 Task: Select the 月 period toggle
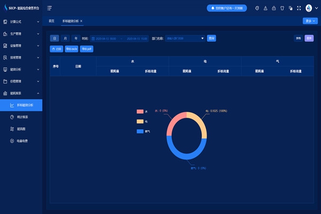tap(65, 39)
